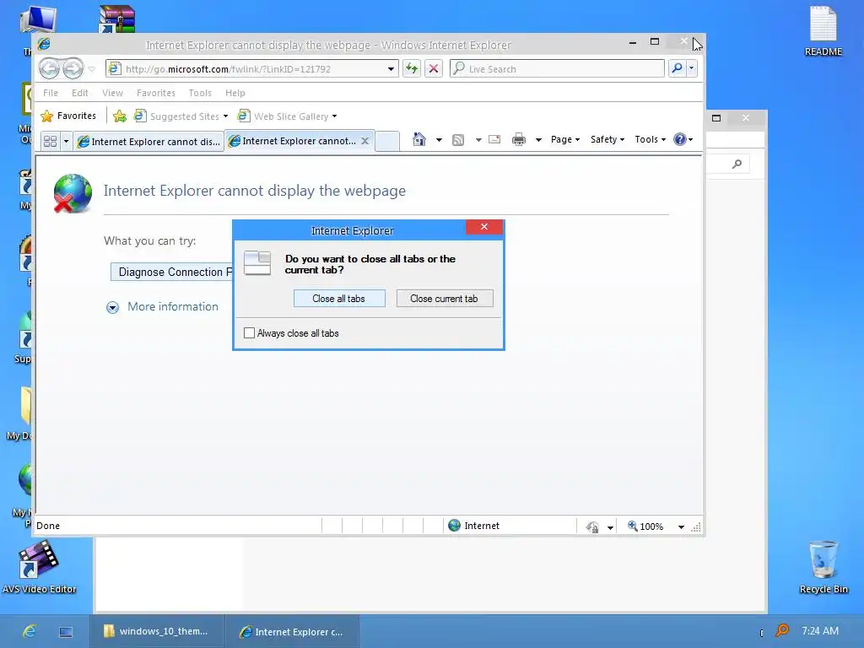864x648 pixels.
Task: Open the Tools command bar menu
Action: tap(651, 139)
